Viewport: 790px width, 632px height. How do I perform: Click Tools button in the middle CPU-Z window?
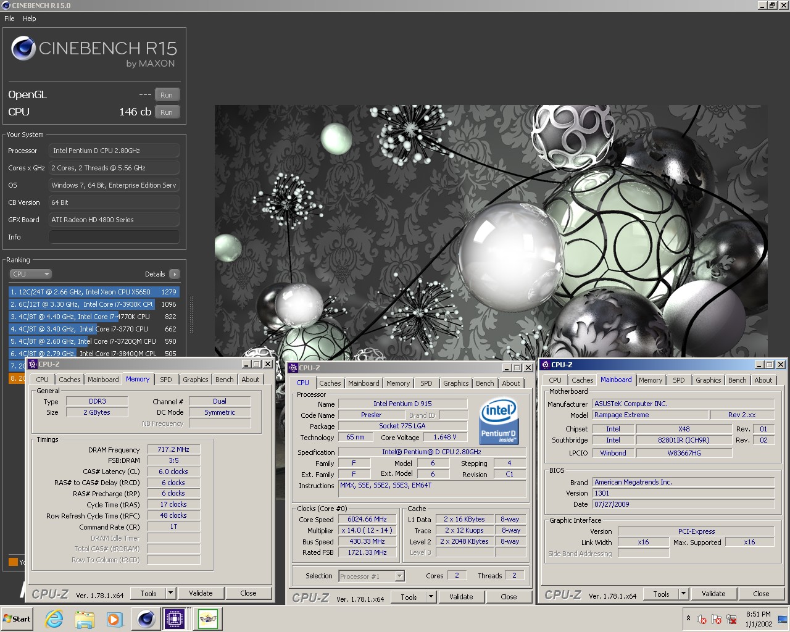click(409, 597)
